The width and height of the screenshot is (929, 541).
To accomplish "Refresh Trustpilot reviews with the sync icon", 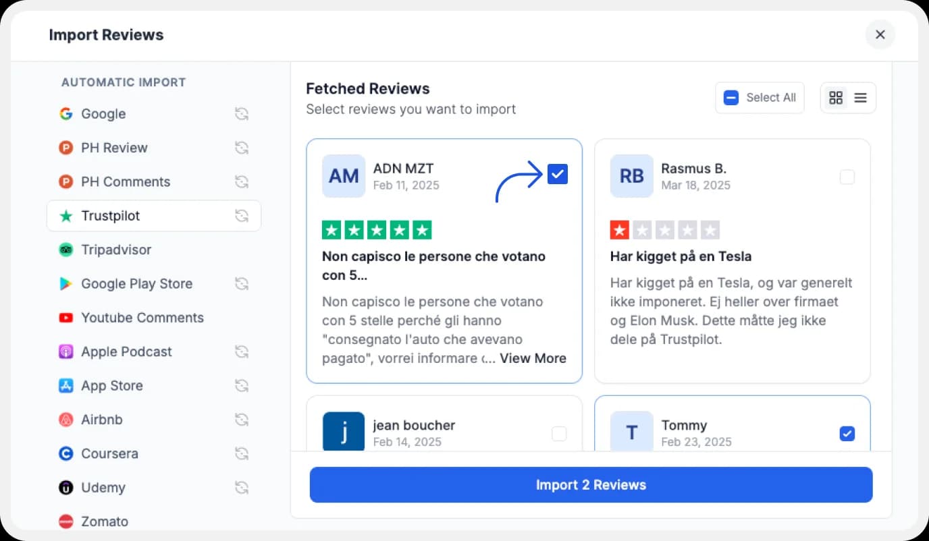I will pyautogui.click(x=242, y=215).
